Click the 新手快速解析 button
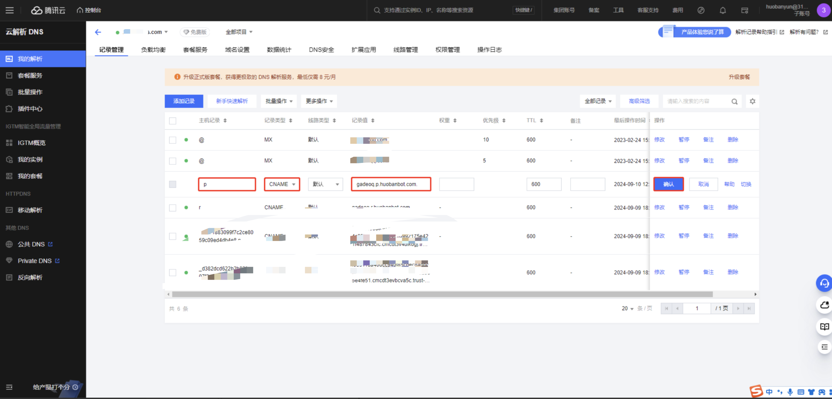The width and height of the screenshot is (832, 399). pyautogui.click(x=232, y=101)
